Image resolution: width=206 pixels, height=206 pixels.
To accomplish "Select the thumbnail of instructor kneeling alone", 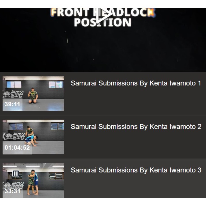I will point(33,93).
